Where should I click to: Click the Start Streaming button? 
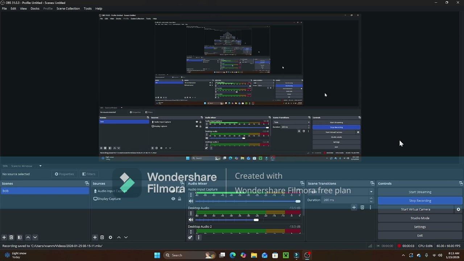pos(420,192)
